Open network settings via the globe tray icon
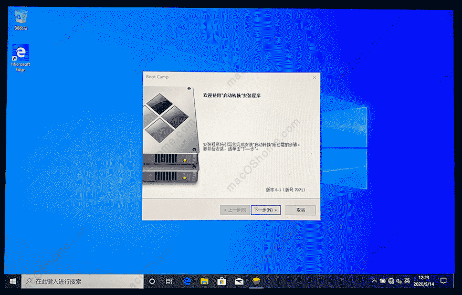This screenshot has height=295, width=462. tap(391, 281)
